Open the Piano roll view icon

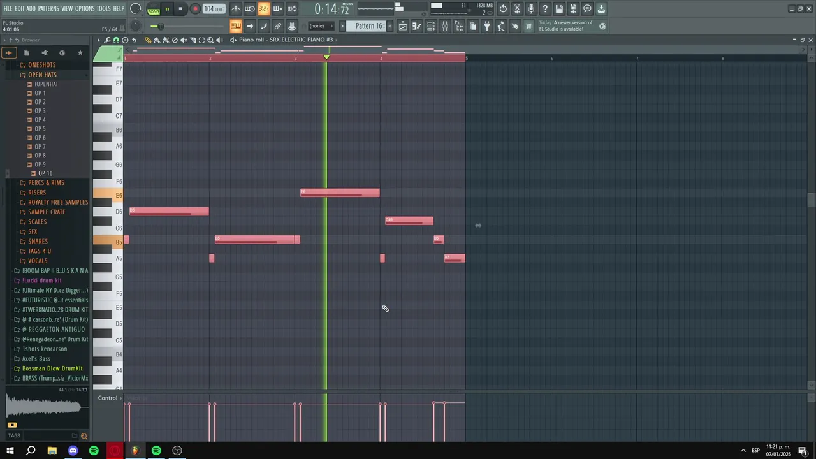click(417, 26)
